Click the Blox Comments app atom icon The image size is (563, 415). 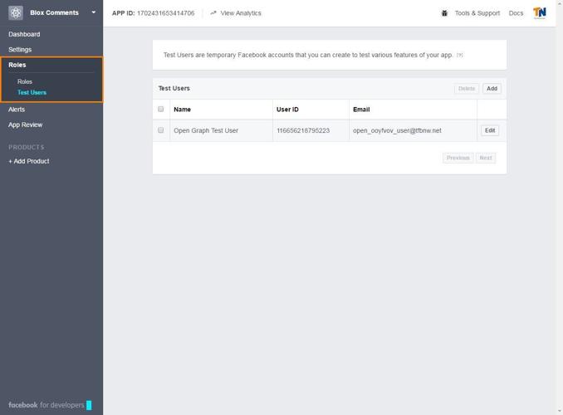tap(16, 13)
